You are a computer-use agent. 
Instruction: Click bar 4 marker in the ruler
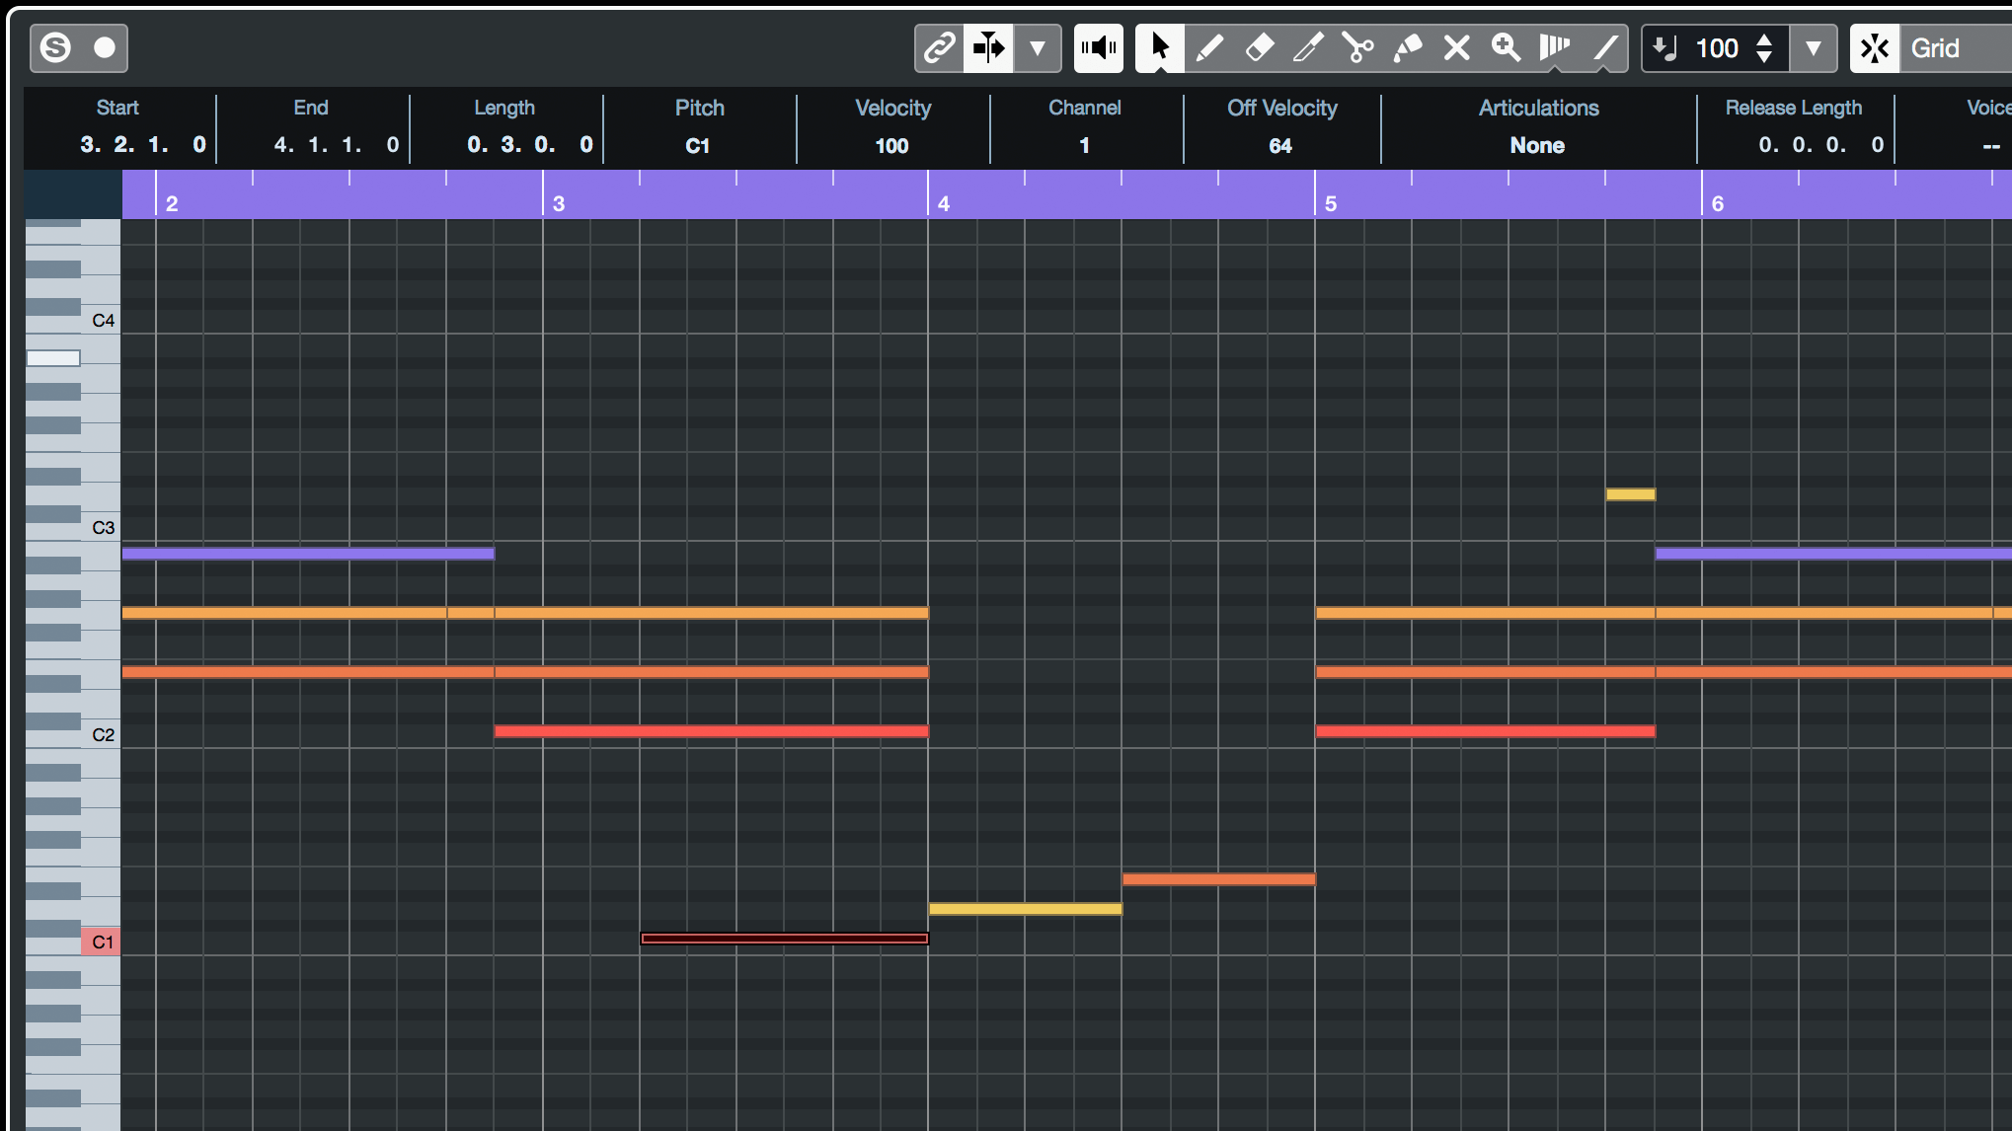[x=943, y=203]
